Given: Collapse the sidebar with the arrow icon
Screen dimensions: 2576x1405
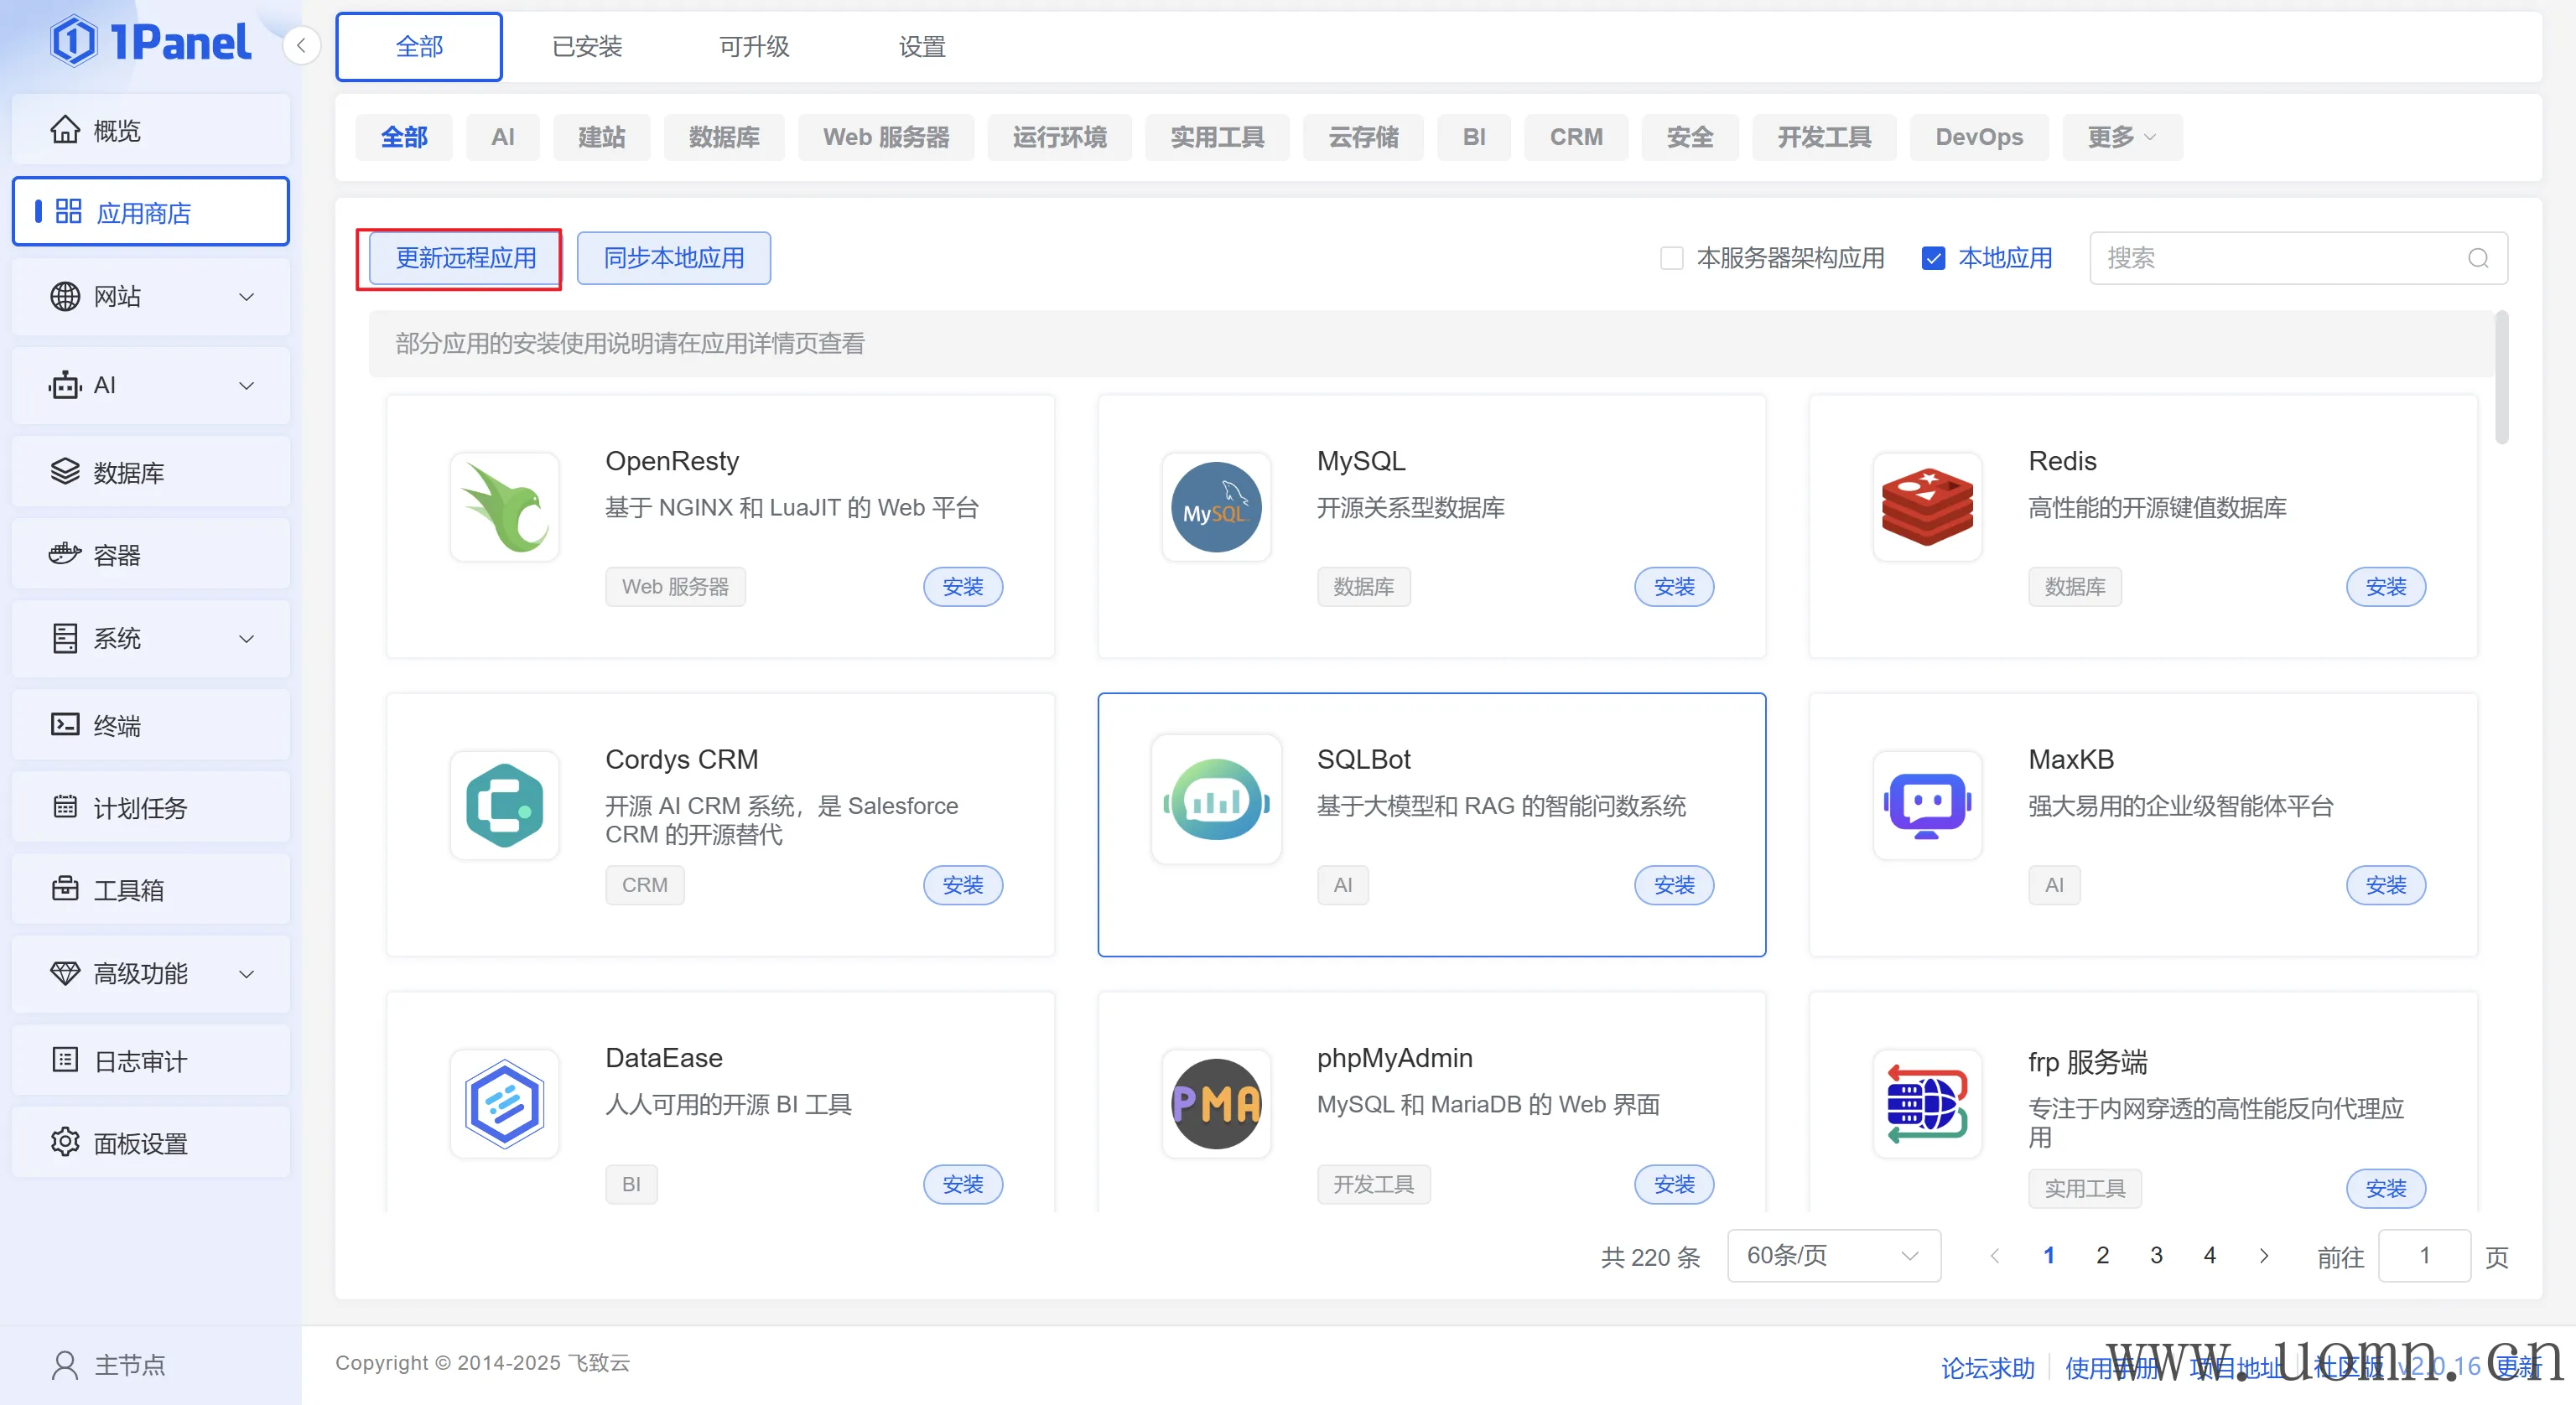Looking at the screenshot, I should click(301, 45).
